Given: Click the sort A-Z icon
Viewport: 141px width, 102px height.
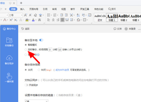Looking at the screenshot, I should click(78, 15).
